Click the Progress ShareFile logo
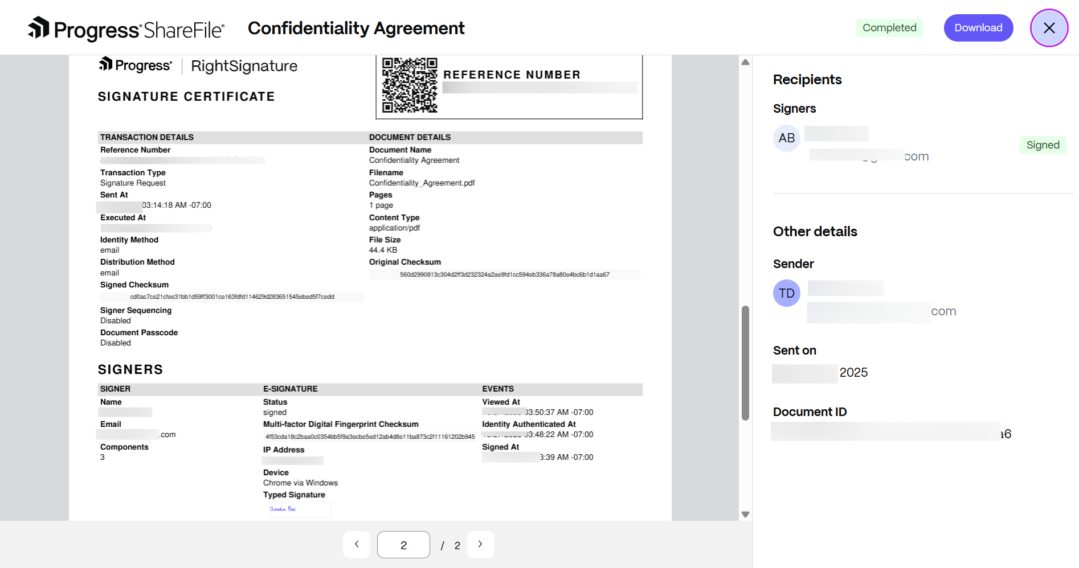The height and width of the screenshot is (568, 1079). pos(125,27)
